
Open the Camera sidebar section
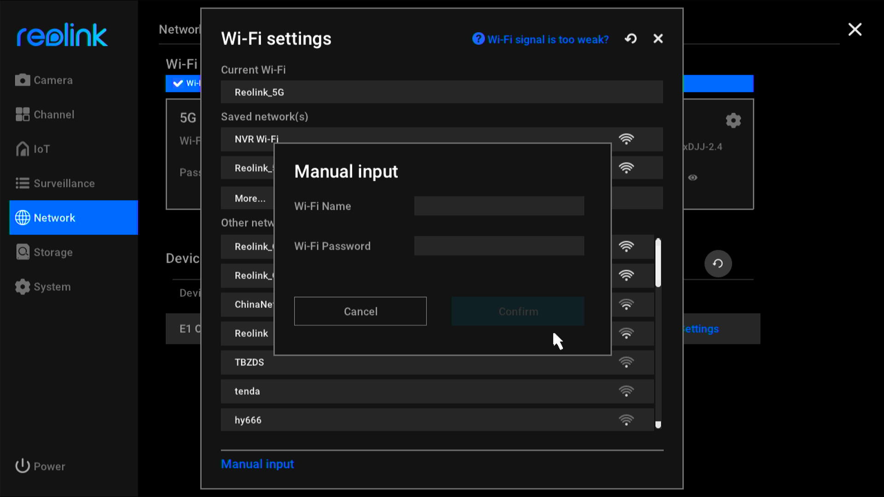pyautogui.click(x=74, y=80)
